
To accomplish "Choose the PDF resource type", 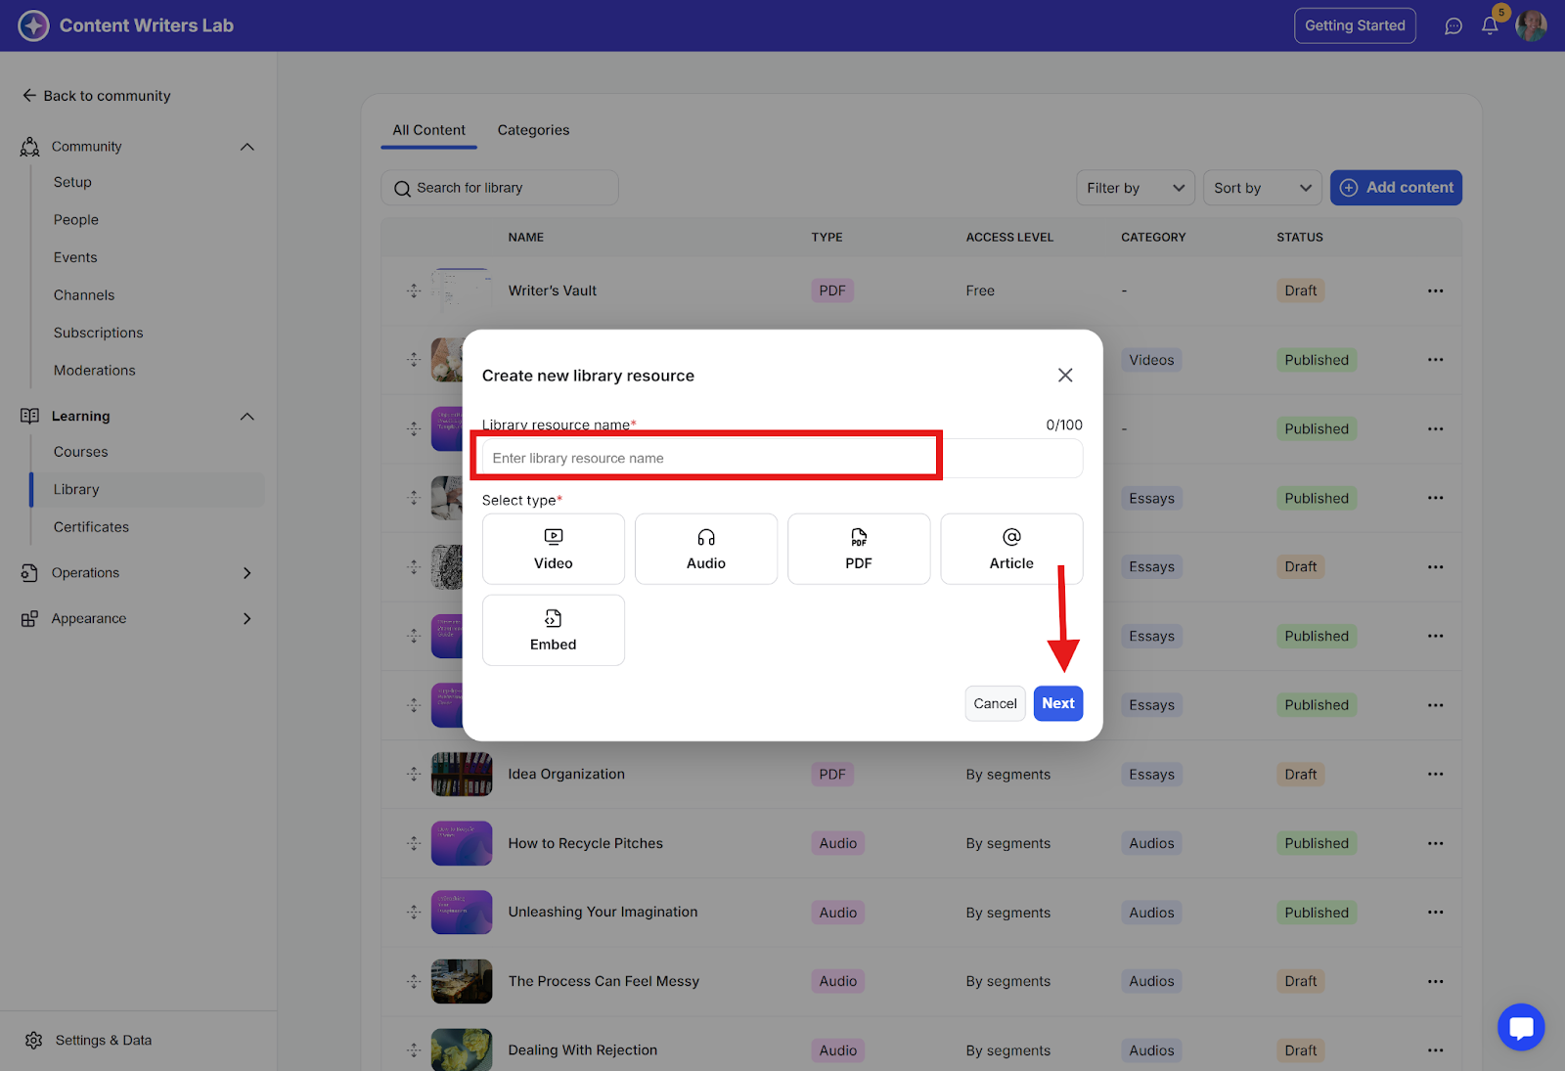I will 858,549.
